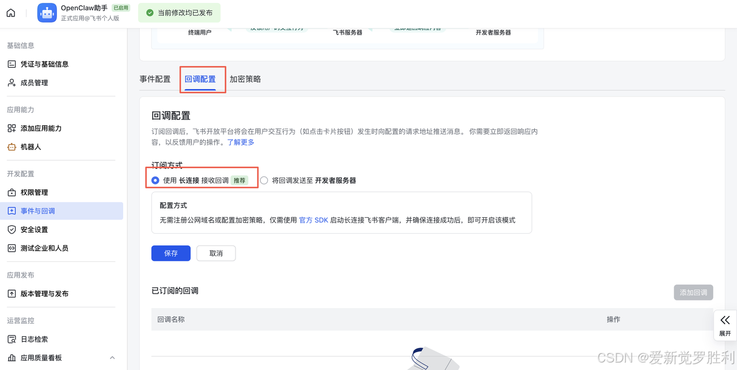Go to the home icon
The image size is (737, 370).
(11, 13)
